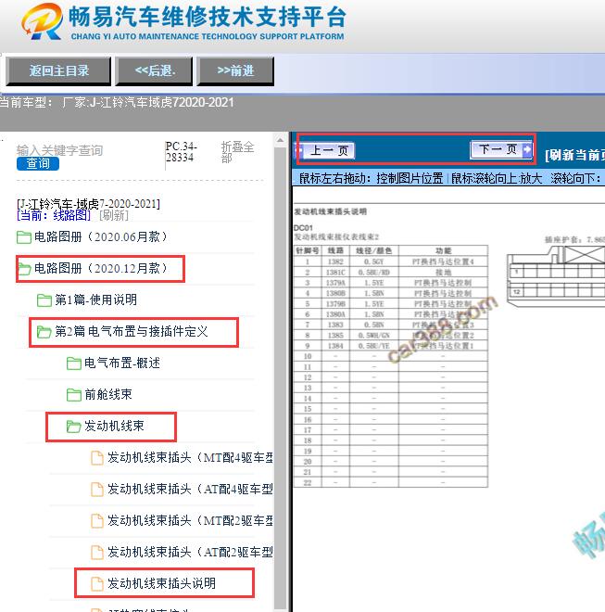Click document icon of AT配2驱车型 entry

96,553
